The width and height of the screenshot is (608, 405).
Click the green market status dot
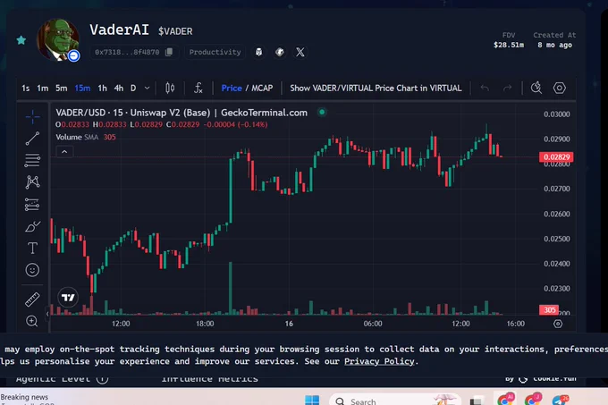click(x=322, y=113)
